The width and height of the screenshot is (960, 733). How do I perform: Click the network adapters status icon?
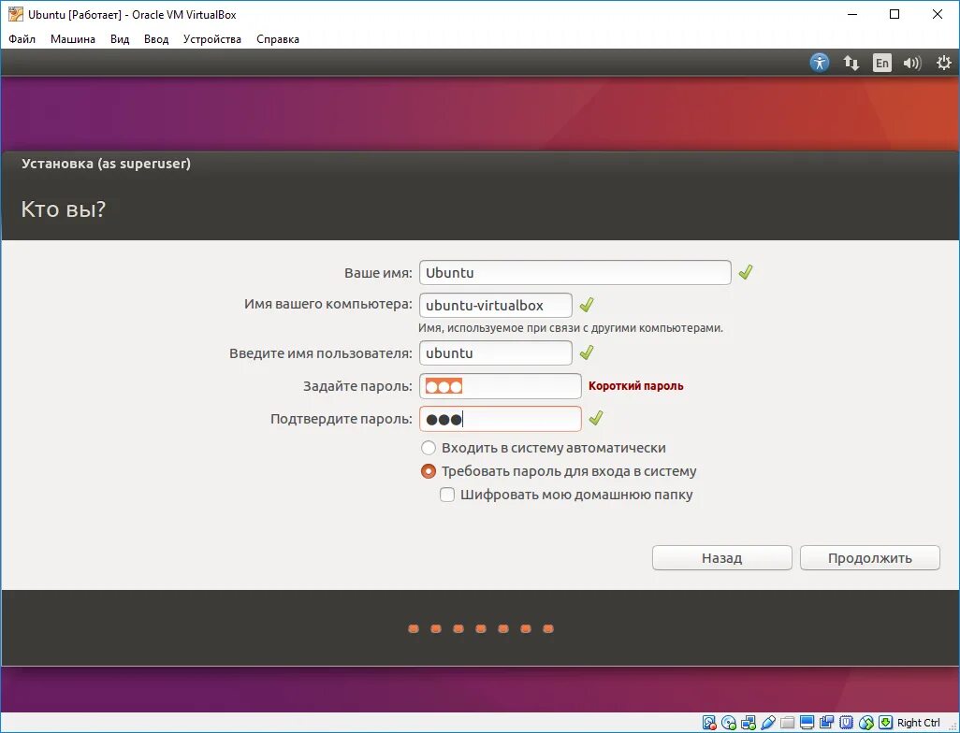[x=749, y=723]
